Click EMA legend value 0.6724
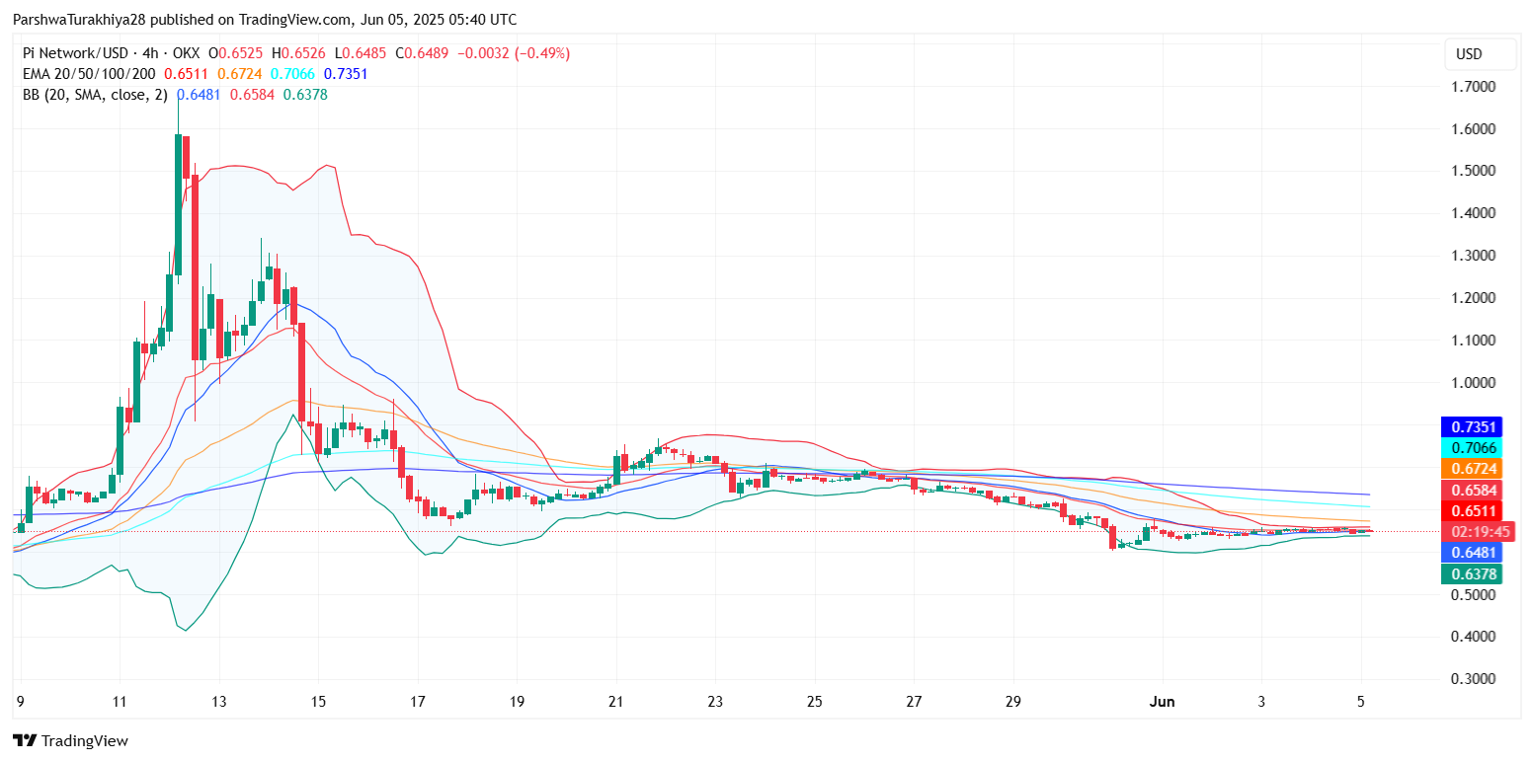Image resolution: width=1534 pixels, height=762 pixels. pos(239,74)
